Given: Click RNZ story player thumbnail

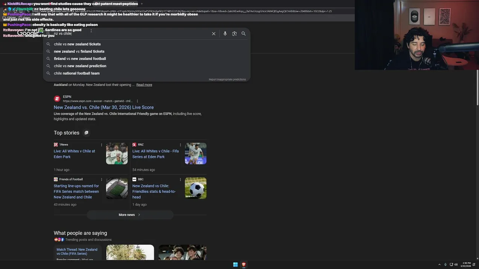Looking at the screenshot, I should [x=195, y=154].
